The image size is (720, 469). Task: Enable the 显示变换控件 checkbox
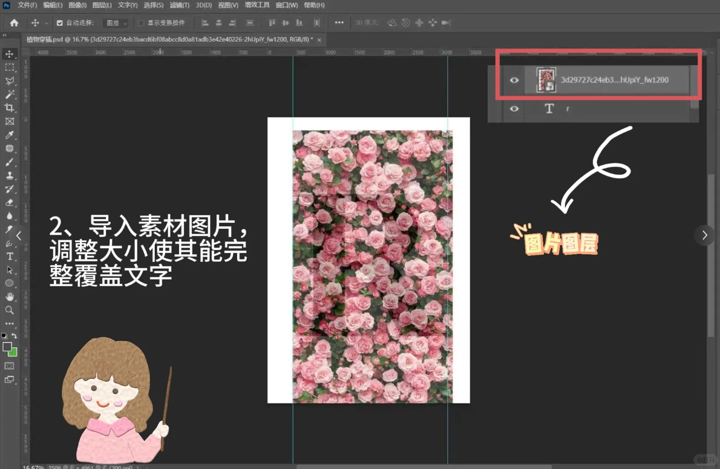coord(141,23)
